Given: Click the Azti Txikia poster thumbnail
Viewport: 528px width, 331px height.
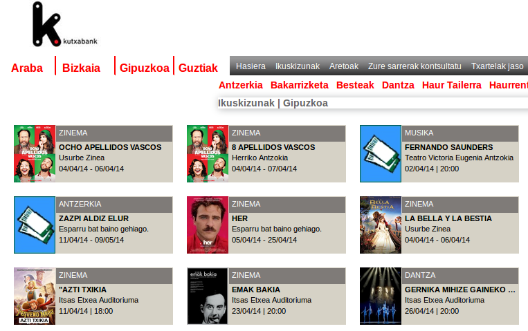Looking at the screenshot, I should 34,296.
